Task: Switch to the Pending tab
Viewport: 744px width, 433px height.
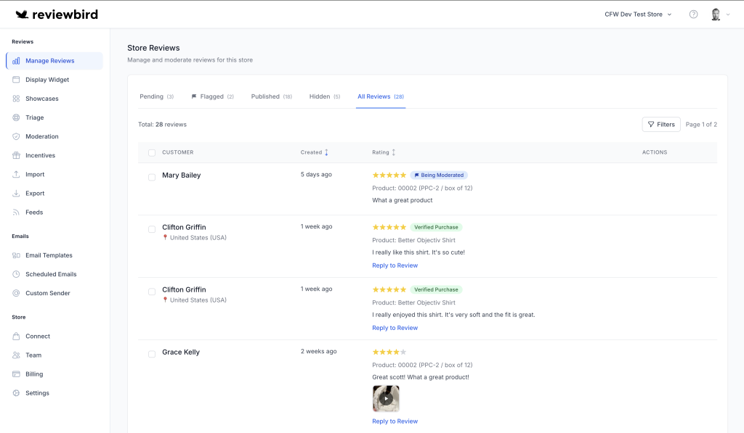Action: coord(156,96)
